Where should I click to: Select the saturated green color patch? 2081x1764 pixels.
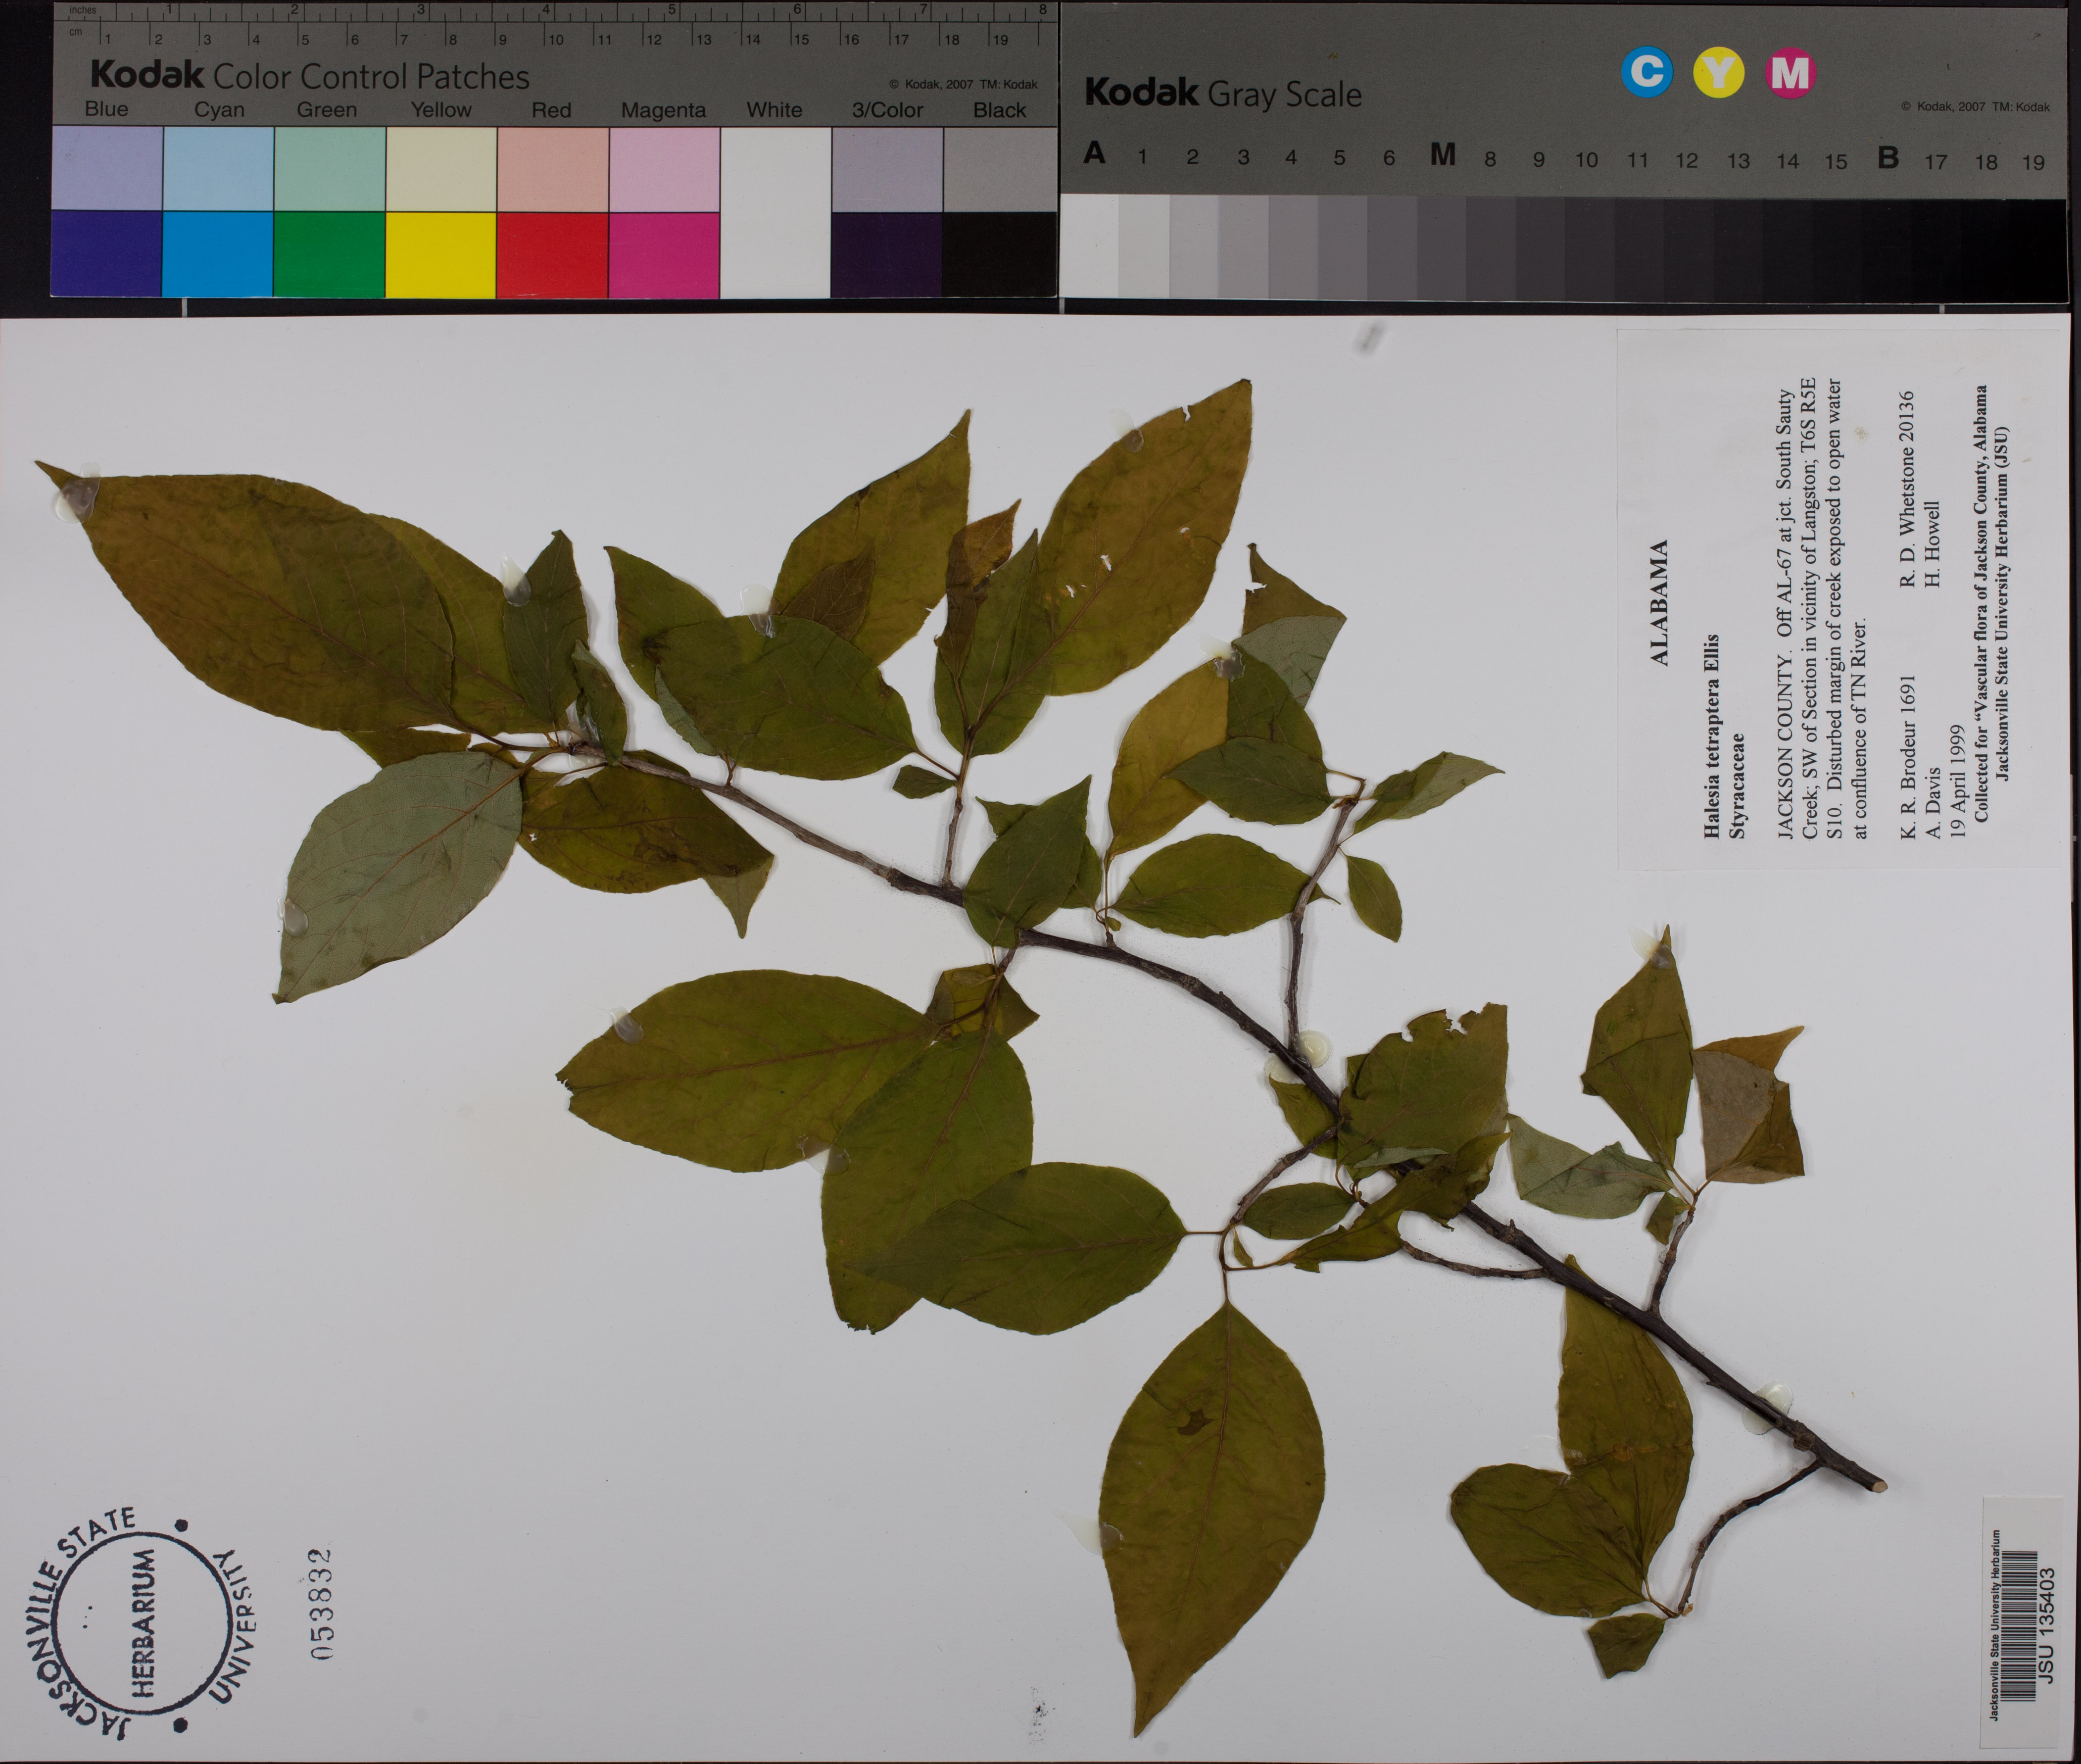[x=329, y=254]
